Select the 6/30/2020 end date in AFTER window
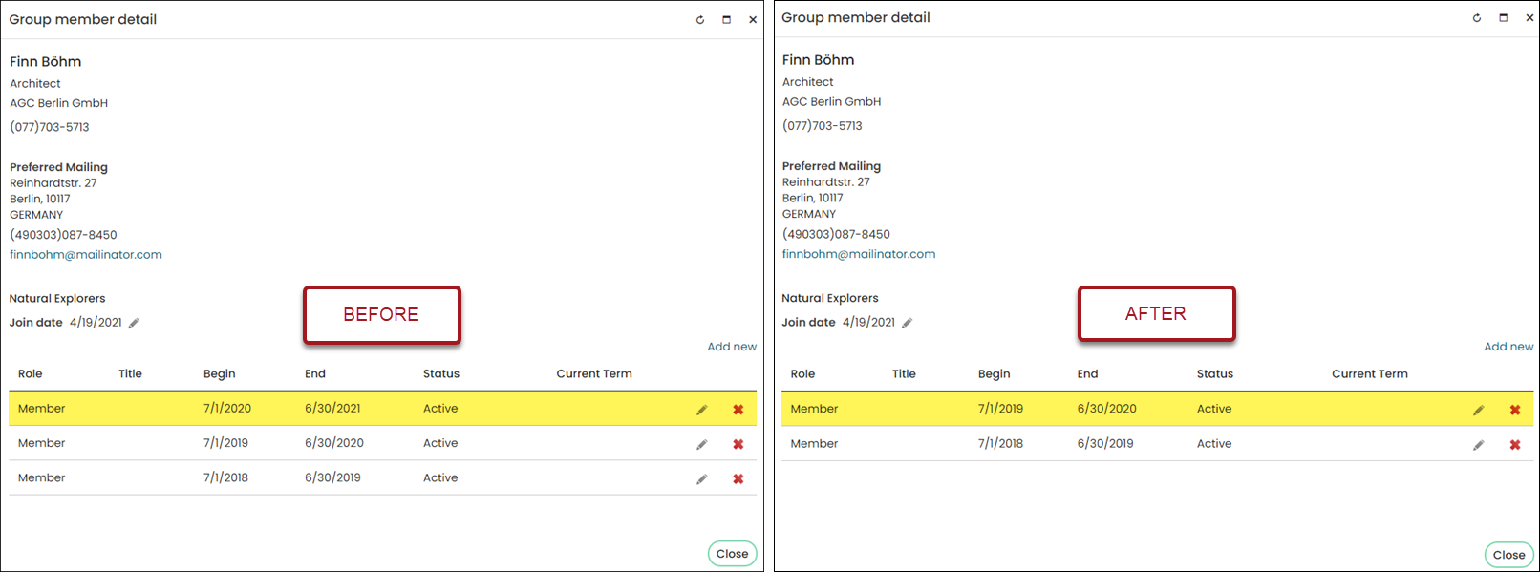 coord(1107,409)
